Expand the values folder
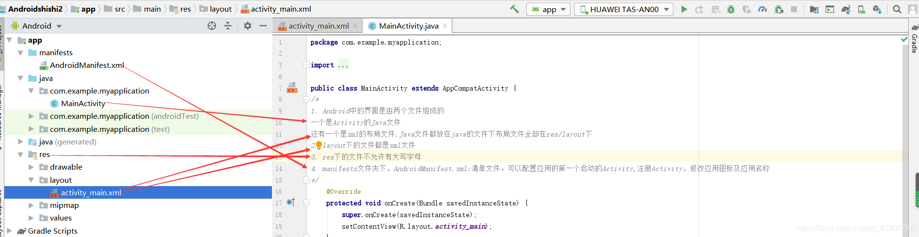Screen dimensions: 919x237 [31, 218]
